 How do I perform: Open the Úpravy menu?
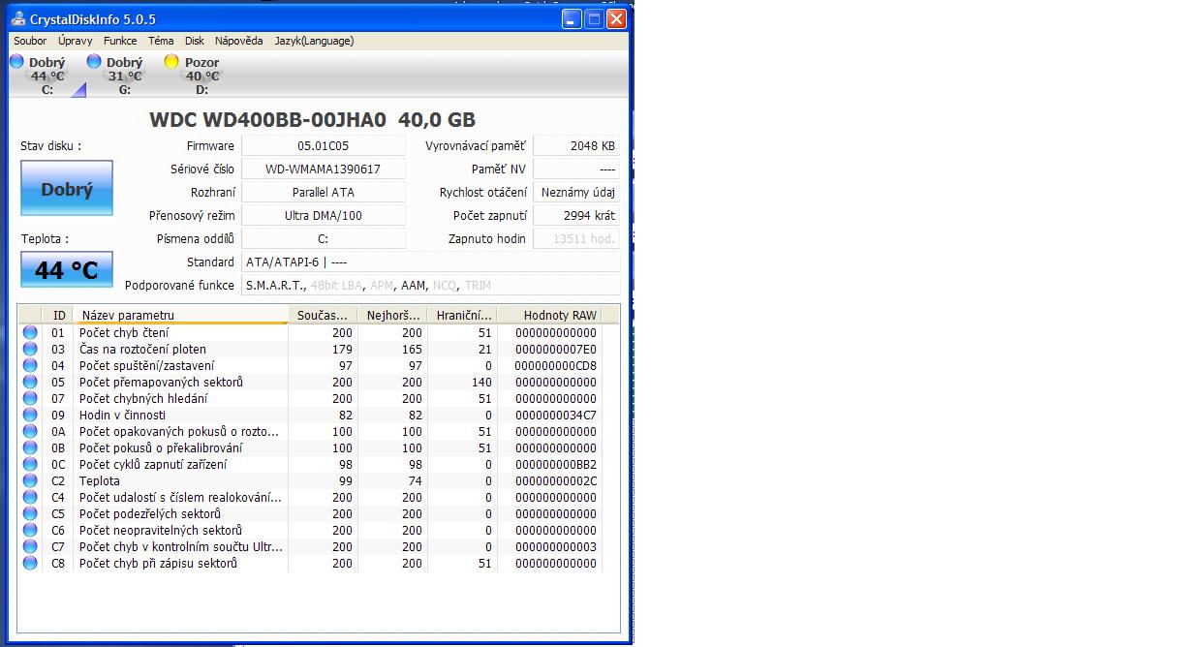pyautogui.click(x=76, y=41)
